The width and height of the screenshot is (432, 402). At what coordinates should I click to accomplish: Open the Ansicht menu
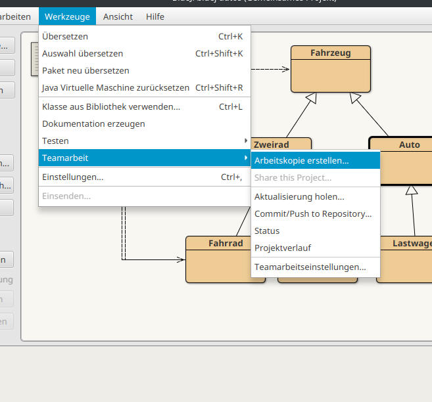(118, 16)
